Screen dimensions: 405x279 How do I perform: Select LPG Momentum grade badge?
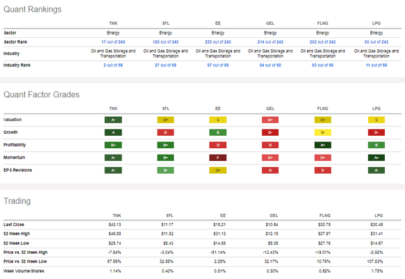click(377, 158)
